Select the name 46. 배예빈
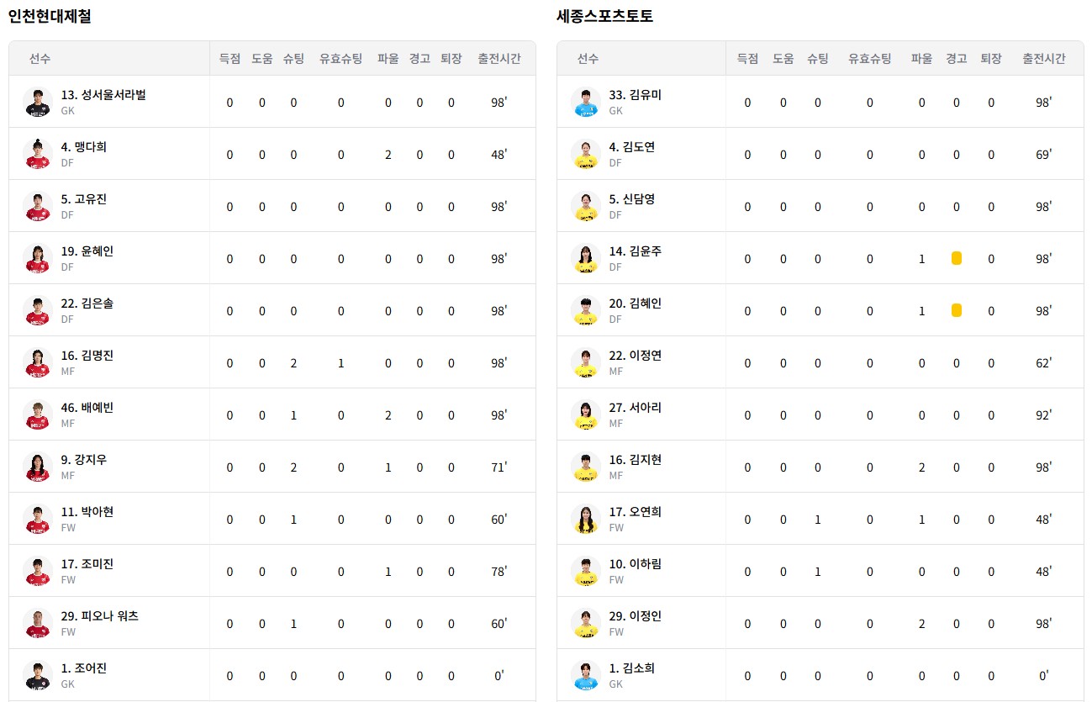This screenshot has width=1092, height=702. pos(87,408)
